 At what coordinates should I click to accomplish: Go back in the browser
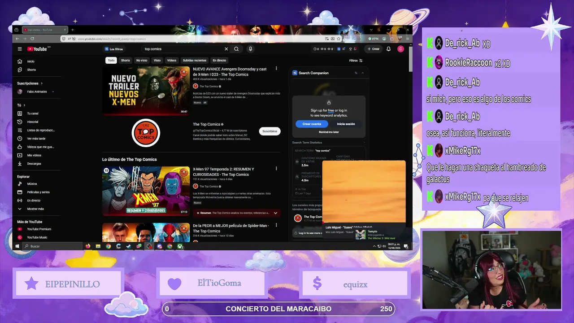17,39
